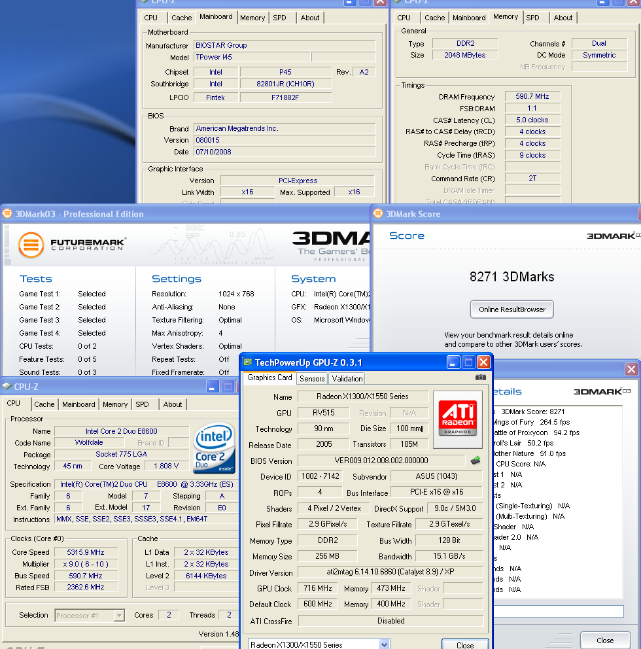The image size is (641, 649).
Task: Click the Memory Type DDR2 field in GPU-Z
Action: tap(328, 540)
